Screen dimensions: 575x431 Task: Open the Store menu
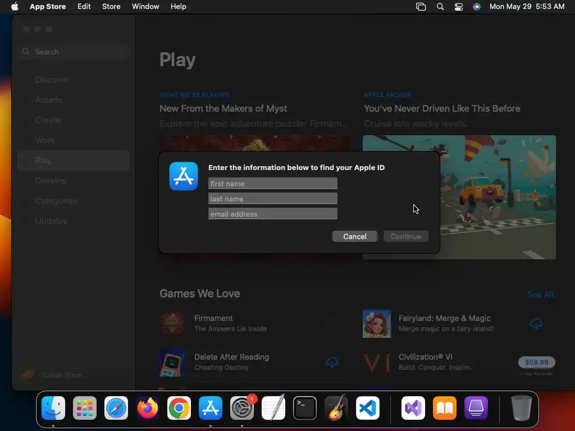[111, 6]
